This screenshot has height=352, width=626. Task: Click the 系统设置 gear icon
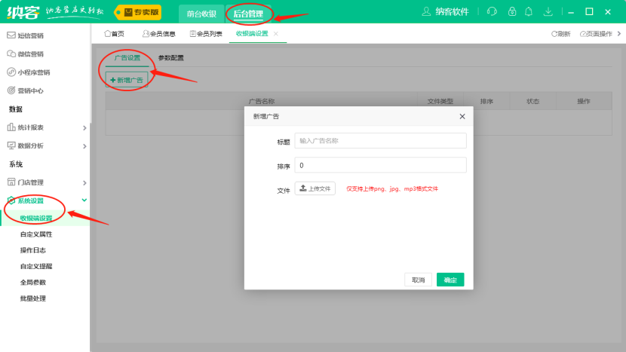click(11, 200)
